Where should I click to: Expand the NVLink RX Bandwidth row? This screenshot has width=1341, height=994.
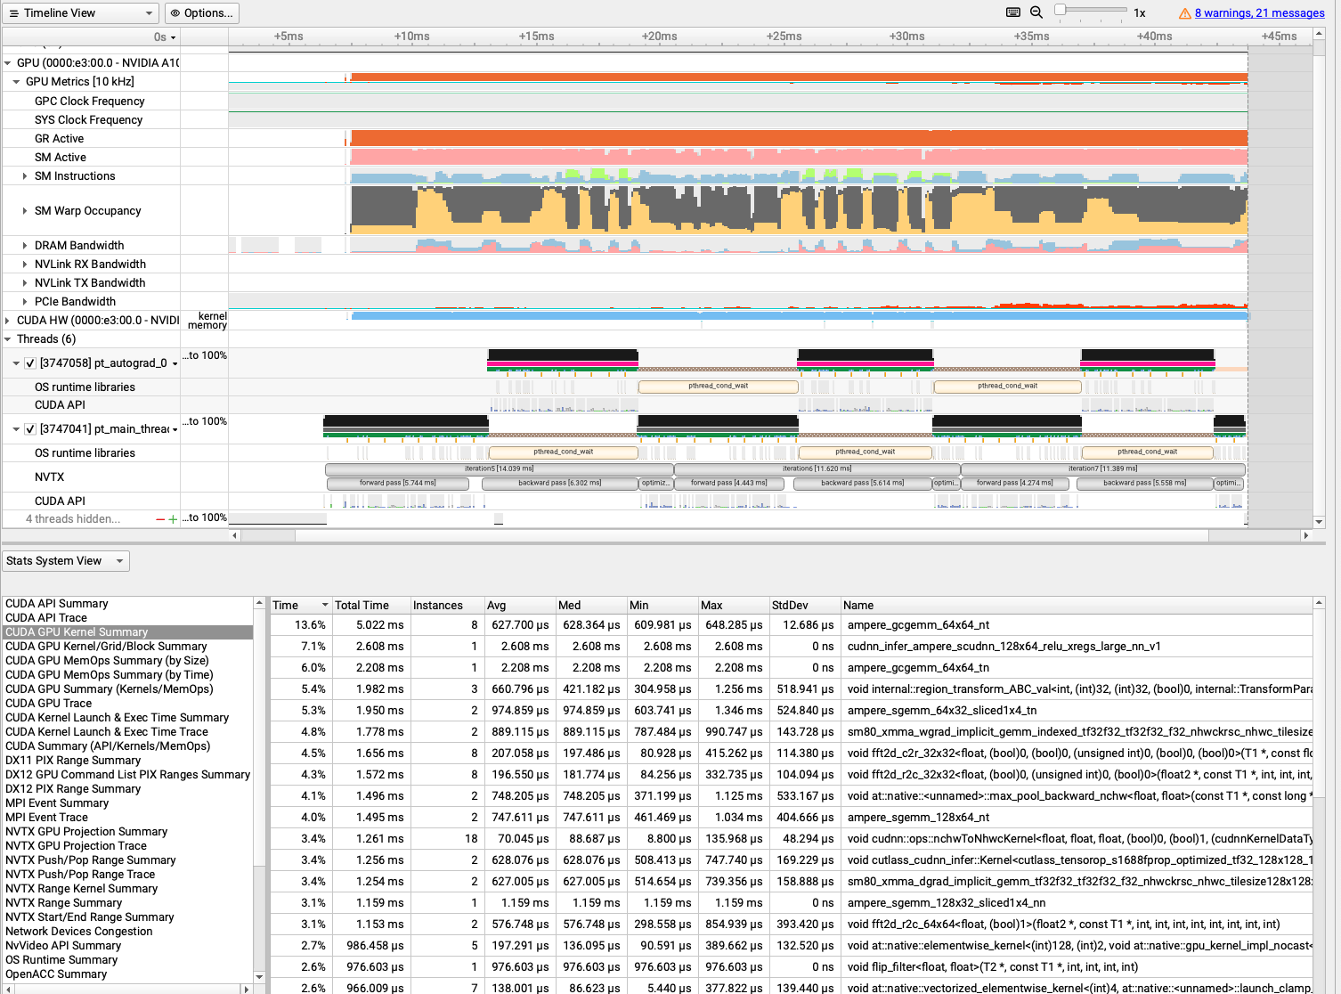point(25,265)
